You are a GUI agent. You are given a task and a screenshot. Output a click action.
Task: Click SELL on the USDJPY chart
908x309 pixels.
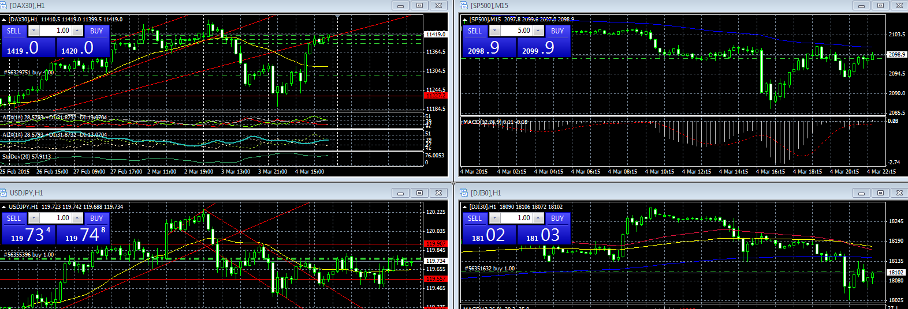coord(14,218)
